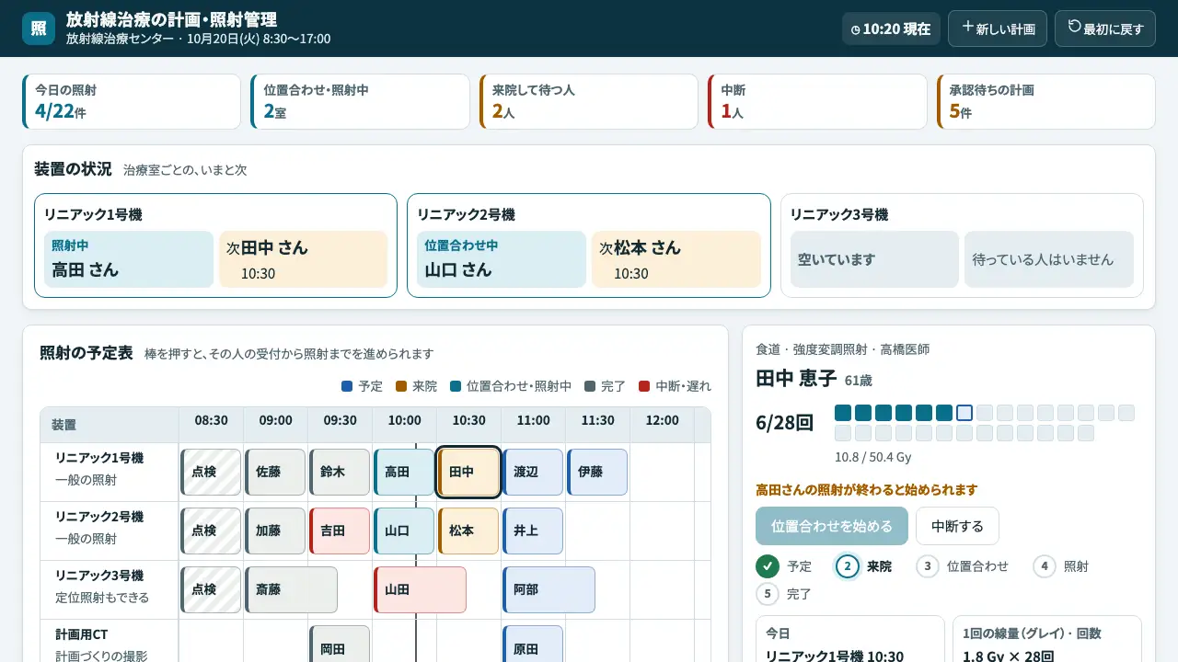Select 山口 bar in schedule
The image size is (1178, 662).
click(x=404, y=531)
